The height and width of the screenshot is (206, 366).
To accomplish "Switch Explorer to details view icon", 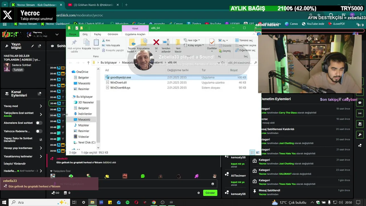I will point(252,152).
